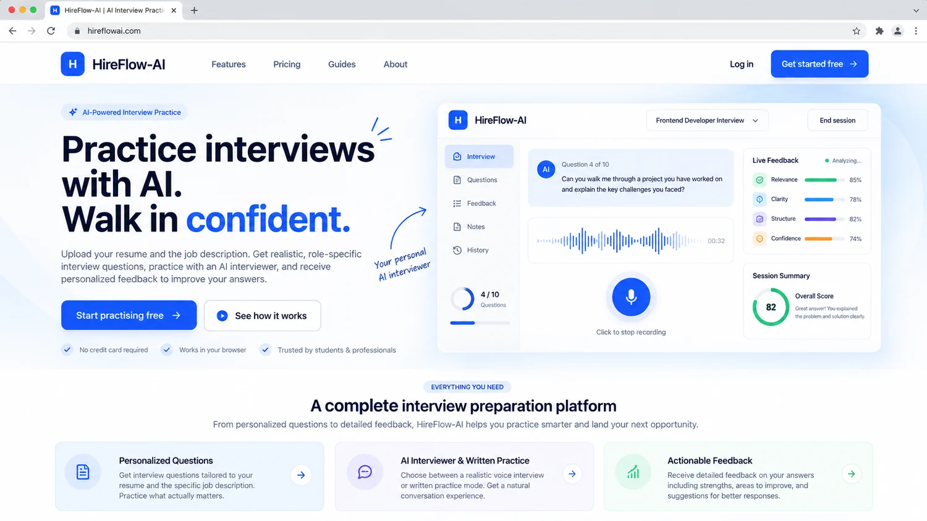
Task: Click the 4/10 questions progress ring
Action: point(462,299)
